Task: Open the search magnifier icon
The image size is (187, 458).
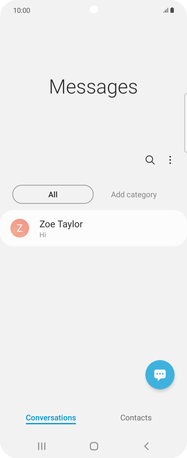Action: point(150,160)
